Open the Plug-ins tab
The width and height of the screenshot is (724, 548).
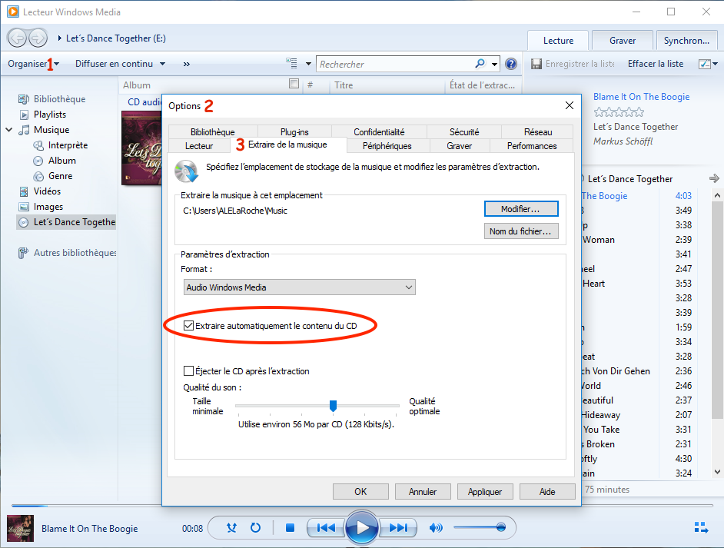pyautogui.click(x=294, y=131)
